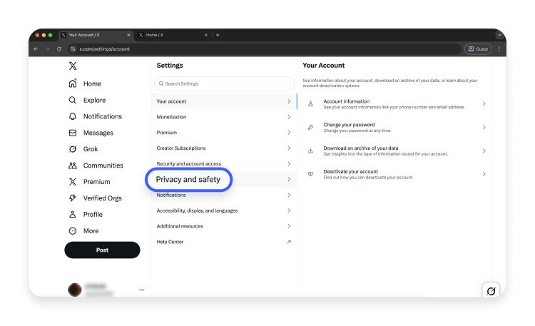Click the Account information person icon
This screenshot has height=326, width=535.
click(310, 103)
